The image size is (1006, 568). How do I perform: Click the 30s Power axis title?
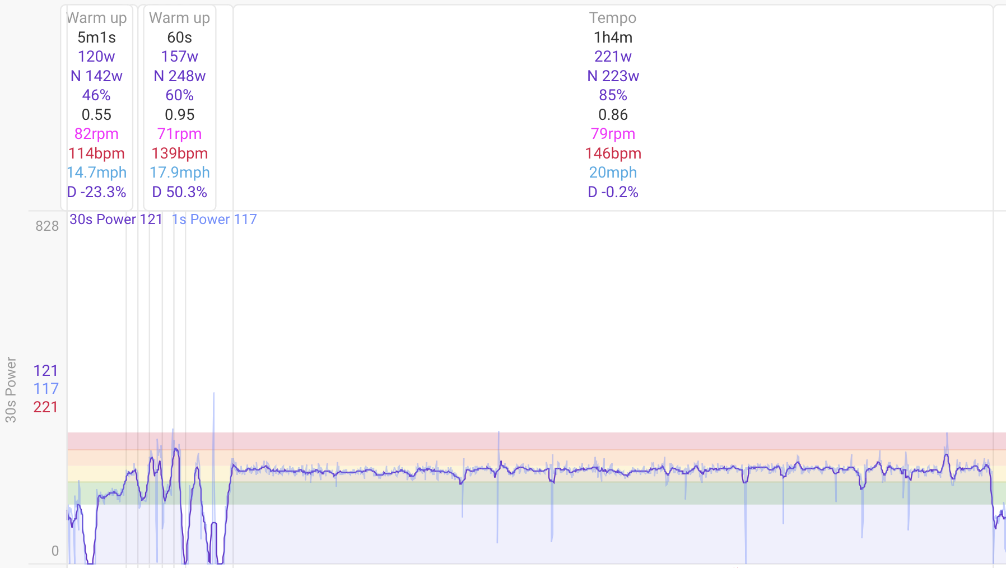(11, 389)
